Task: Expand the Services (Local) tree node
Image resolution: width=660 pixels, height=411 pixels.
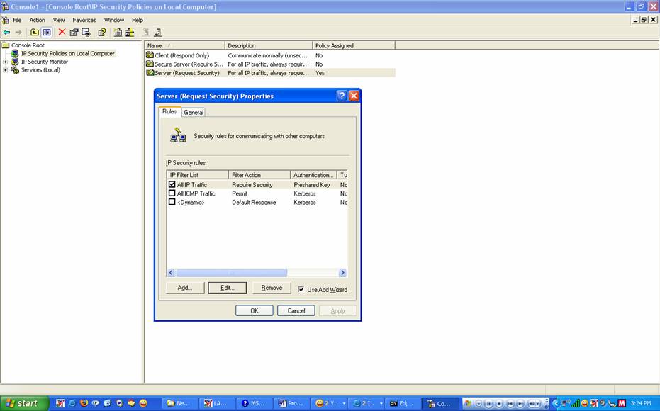Action: click(6, 70)
